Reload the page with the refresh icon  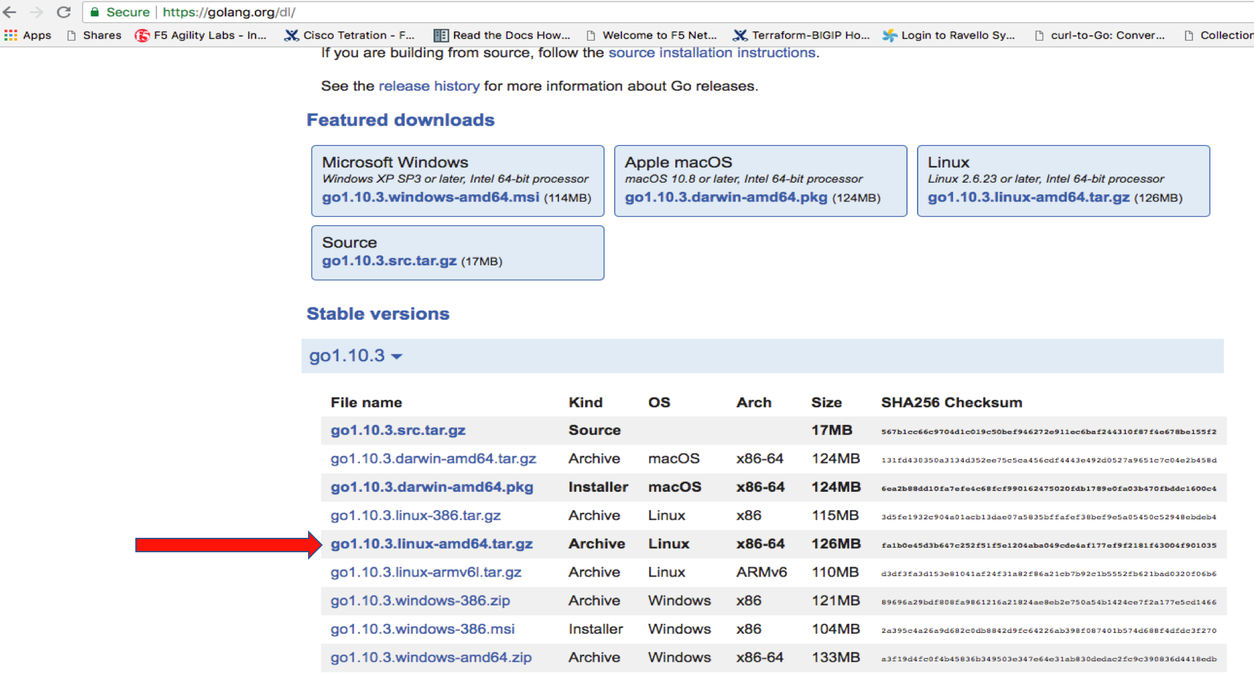[x=64, y=12]
